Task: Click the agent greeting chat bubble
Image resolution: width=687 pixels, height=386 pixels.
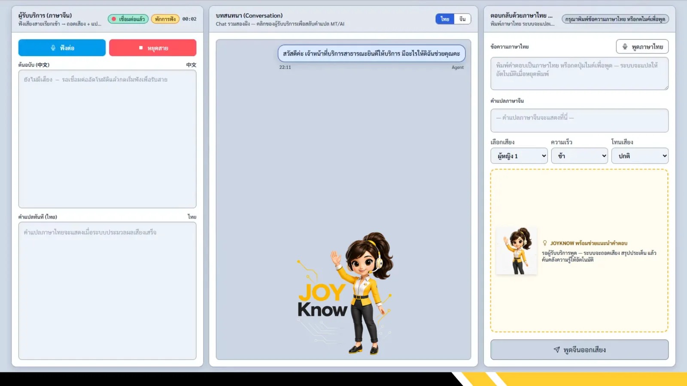Action: click(371, 54)
